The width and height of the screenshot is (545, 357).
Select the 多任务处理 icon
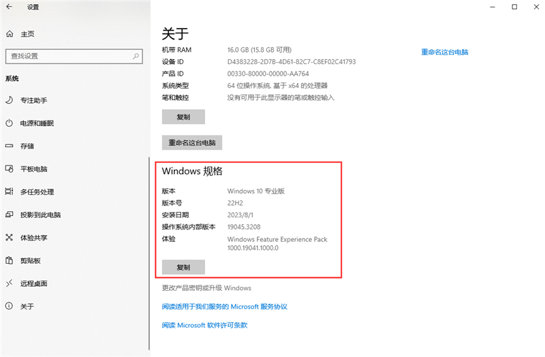point(10,191)
